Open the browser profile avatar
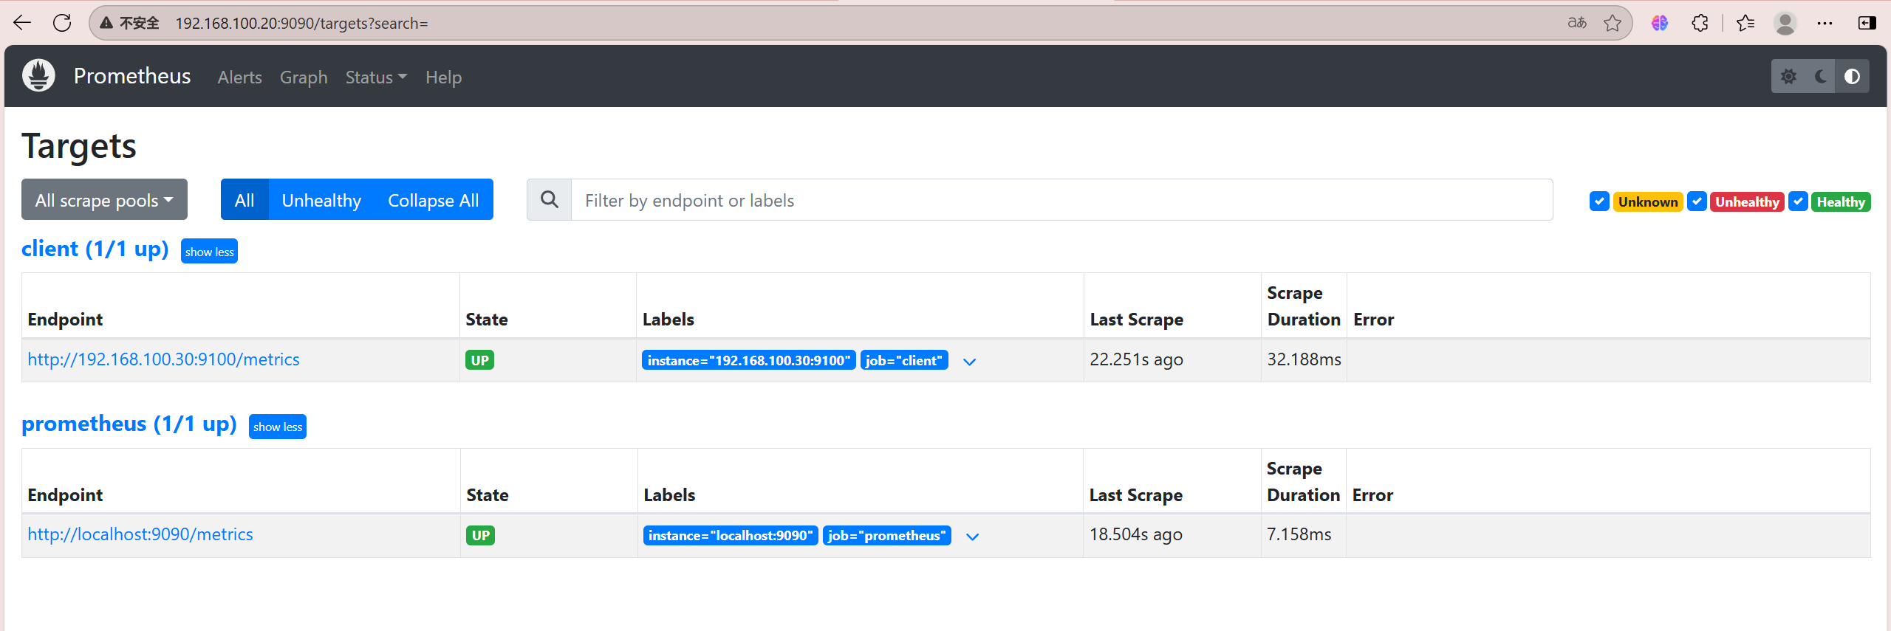Image resolution: width=1891 pixels, height=631 pixels. (1785, 23)
